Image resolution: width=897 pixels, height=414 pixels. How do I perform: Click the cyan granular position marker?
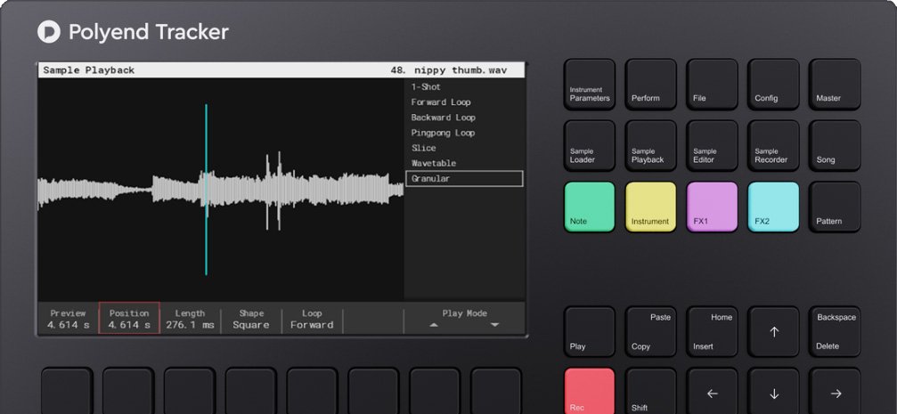[206, 190]
